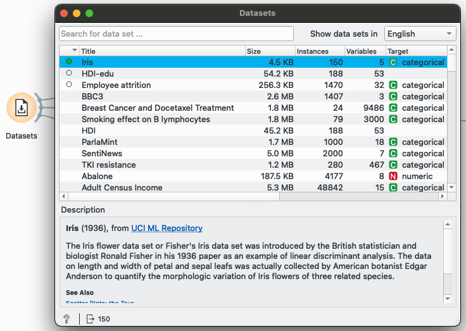Click the categorical C icon on BBC3 row
Viewport: 466px width, 331px height.
[x=393, y=97]
